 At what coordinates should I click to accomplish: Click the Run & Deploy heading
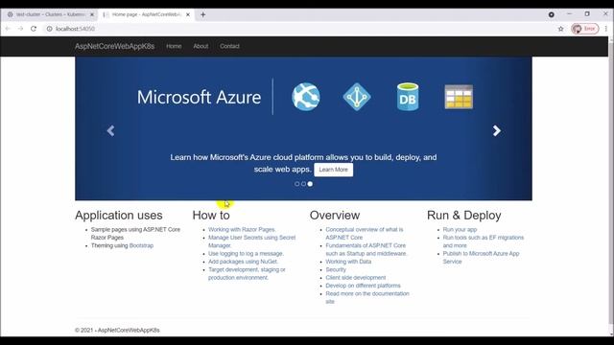click(464, 215)
